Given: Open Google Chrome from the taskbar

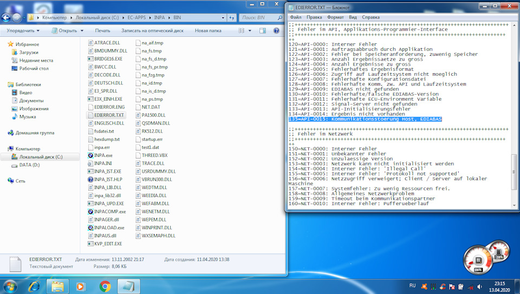Looking at the screenshot, I should coord(105,285).
